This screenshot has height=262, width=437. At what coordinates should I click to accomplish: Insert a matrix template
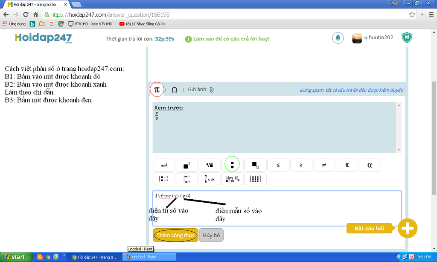pyautogui.click(x=255, y=179)
